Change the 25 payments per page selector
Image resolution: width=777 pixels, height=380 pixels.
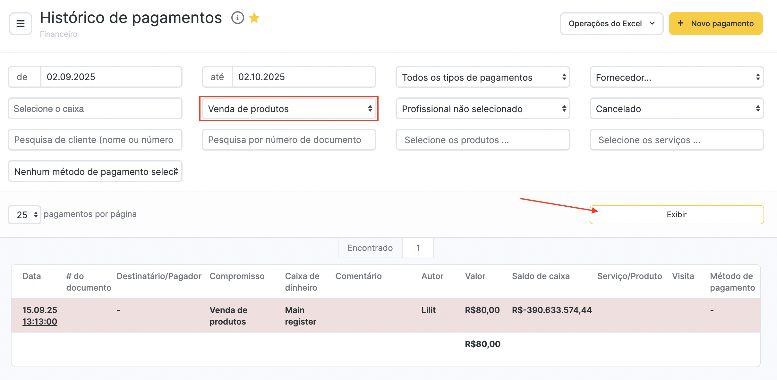(25, 215)
